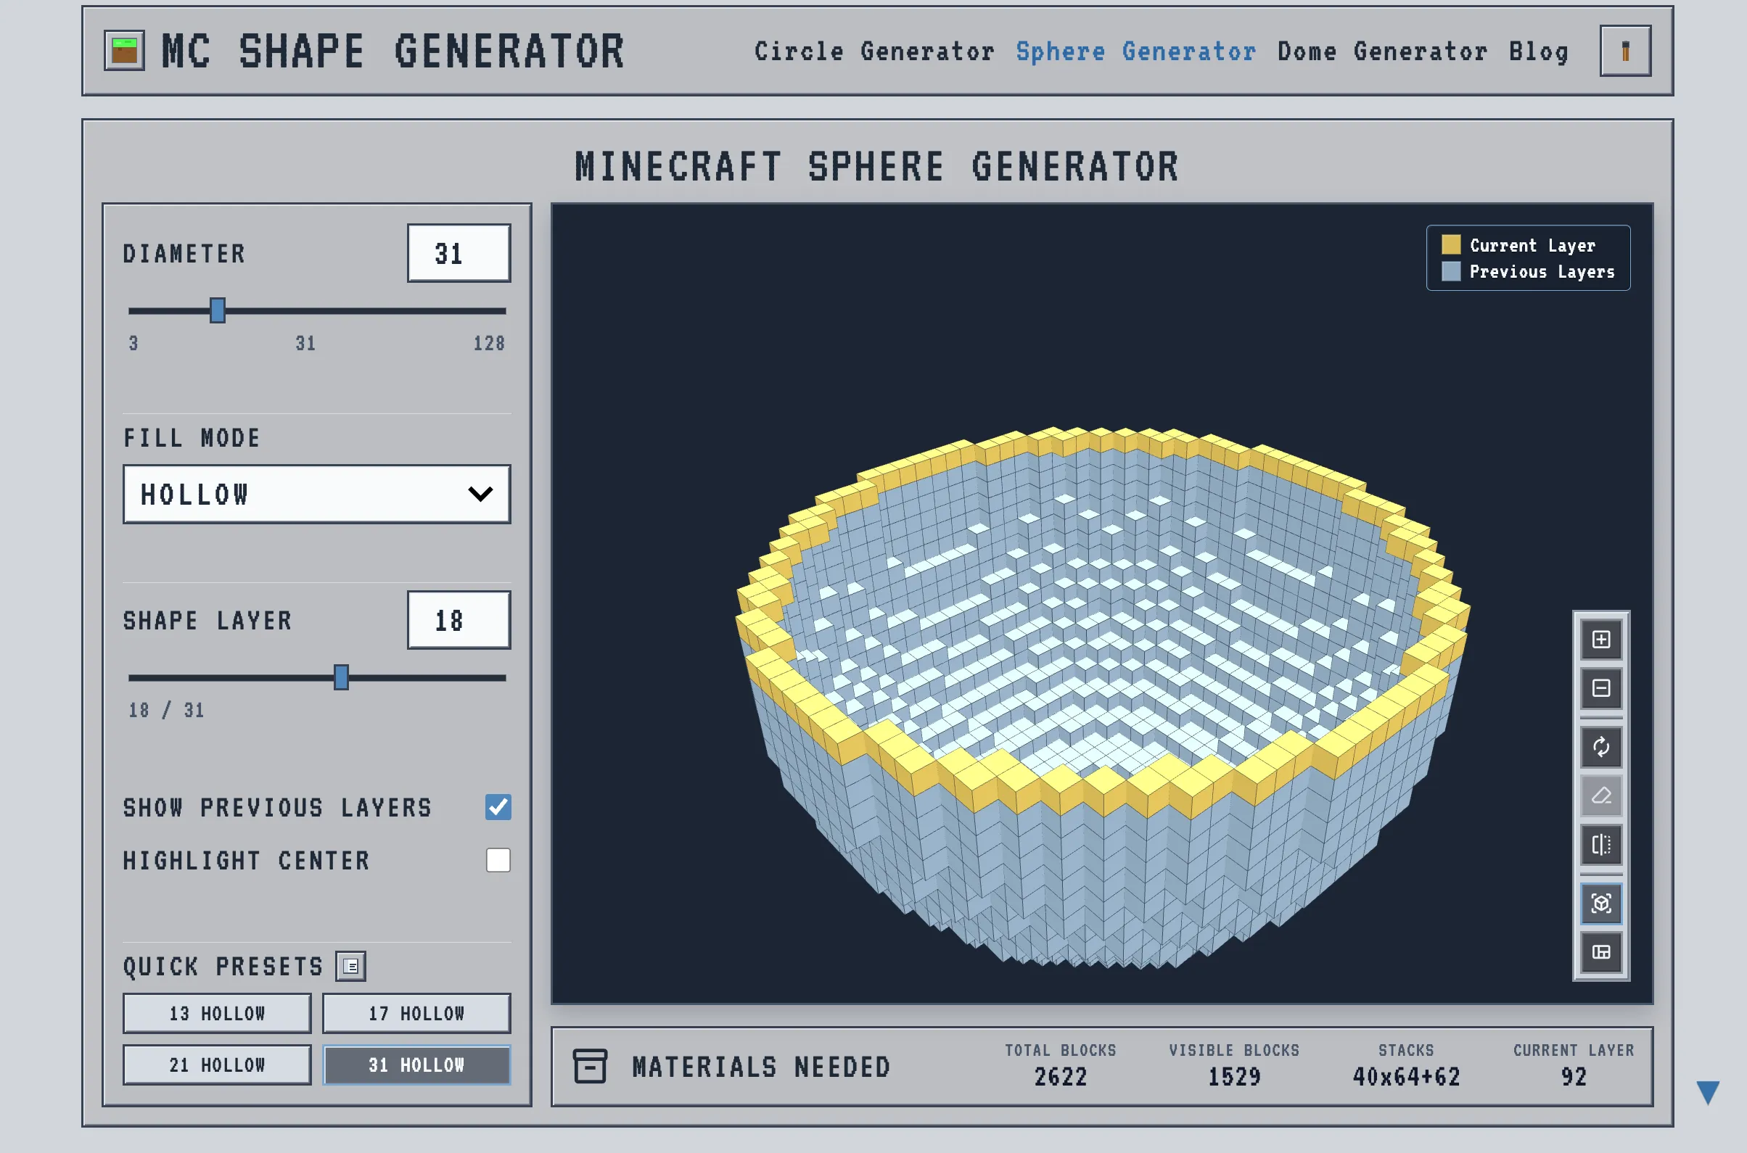1747x1153 pixels.
Task: Click the Diameter number input field
Action: click(x=459, y=253)
